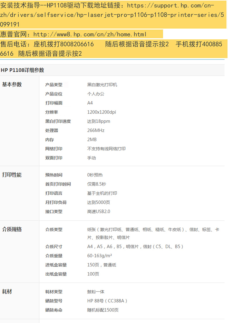Click the 手动 duplex value

coord(91,158)
